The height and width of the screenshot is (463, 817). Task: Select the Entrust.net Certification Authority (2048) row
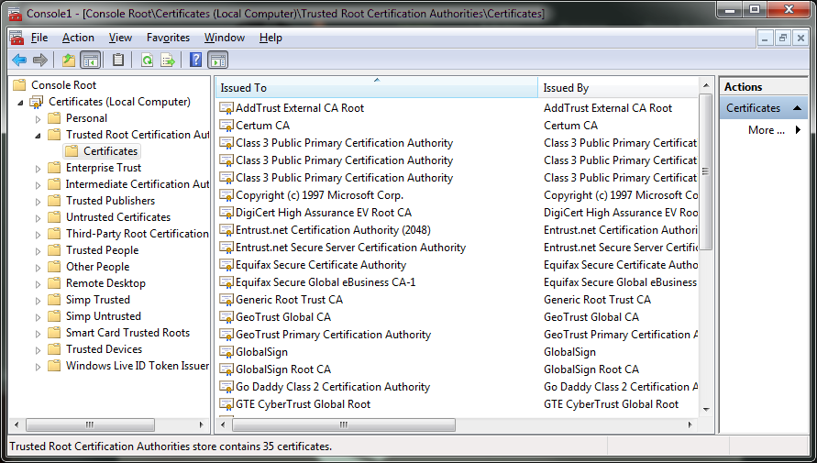333,230
